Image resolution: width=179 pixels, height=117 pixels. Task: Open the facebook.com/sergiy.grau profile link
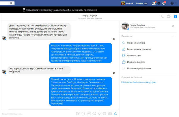pyautogui.click(x=139, y=82)
